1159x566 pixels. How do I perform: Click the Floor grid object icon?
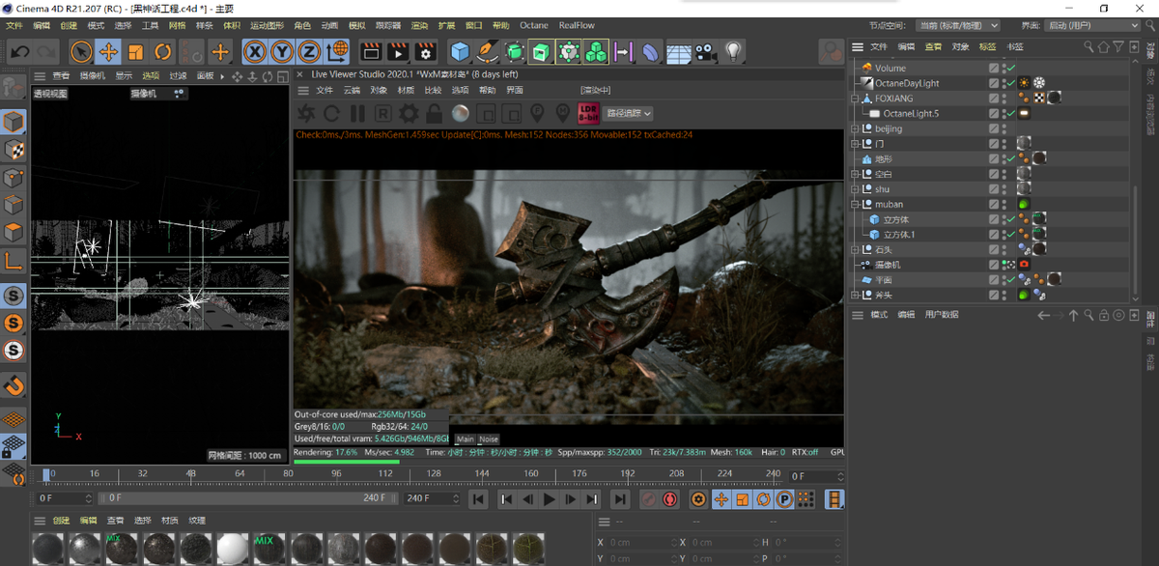[679, 51]
